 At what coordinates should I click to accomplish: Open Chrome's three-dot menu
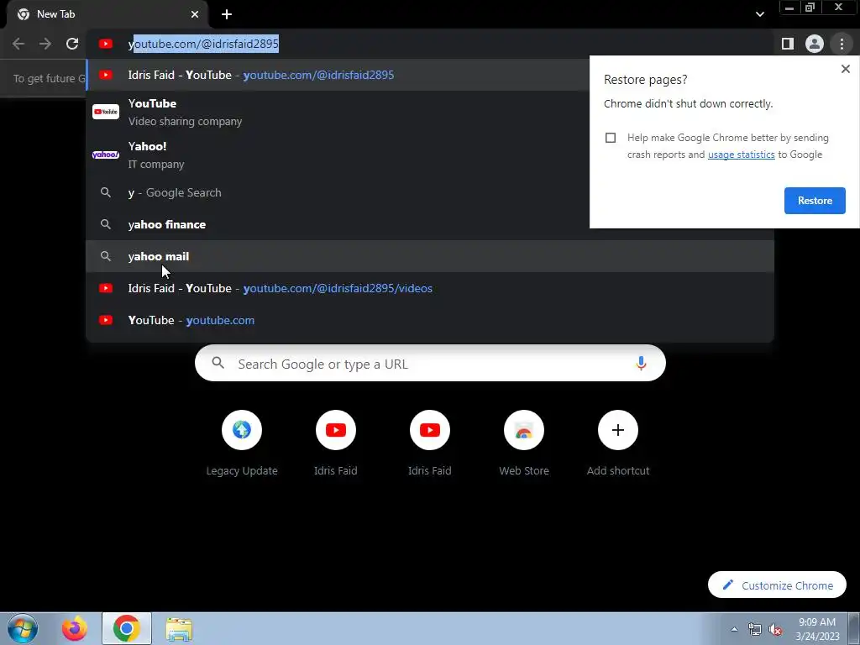pos(842,44)
